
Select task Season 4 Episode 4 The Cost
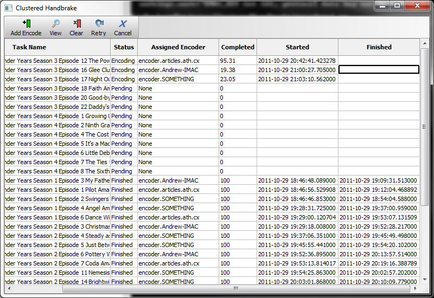[58, 134]
